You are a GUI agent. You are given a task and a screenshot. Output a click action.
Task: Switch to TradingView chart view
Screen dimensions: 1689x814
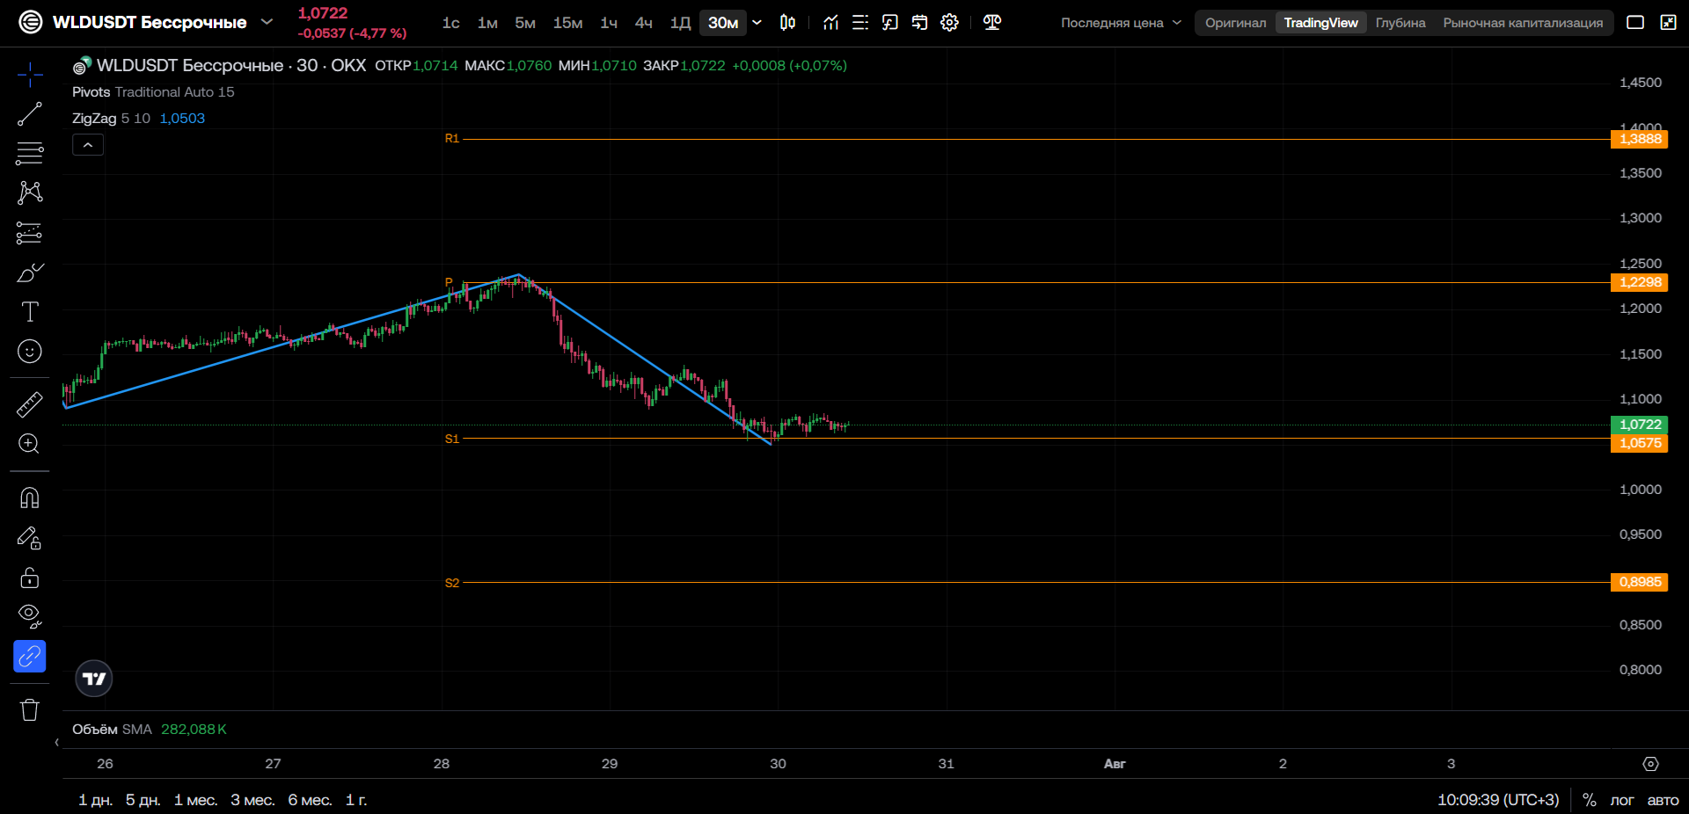(x=1320, y=23)
